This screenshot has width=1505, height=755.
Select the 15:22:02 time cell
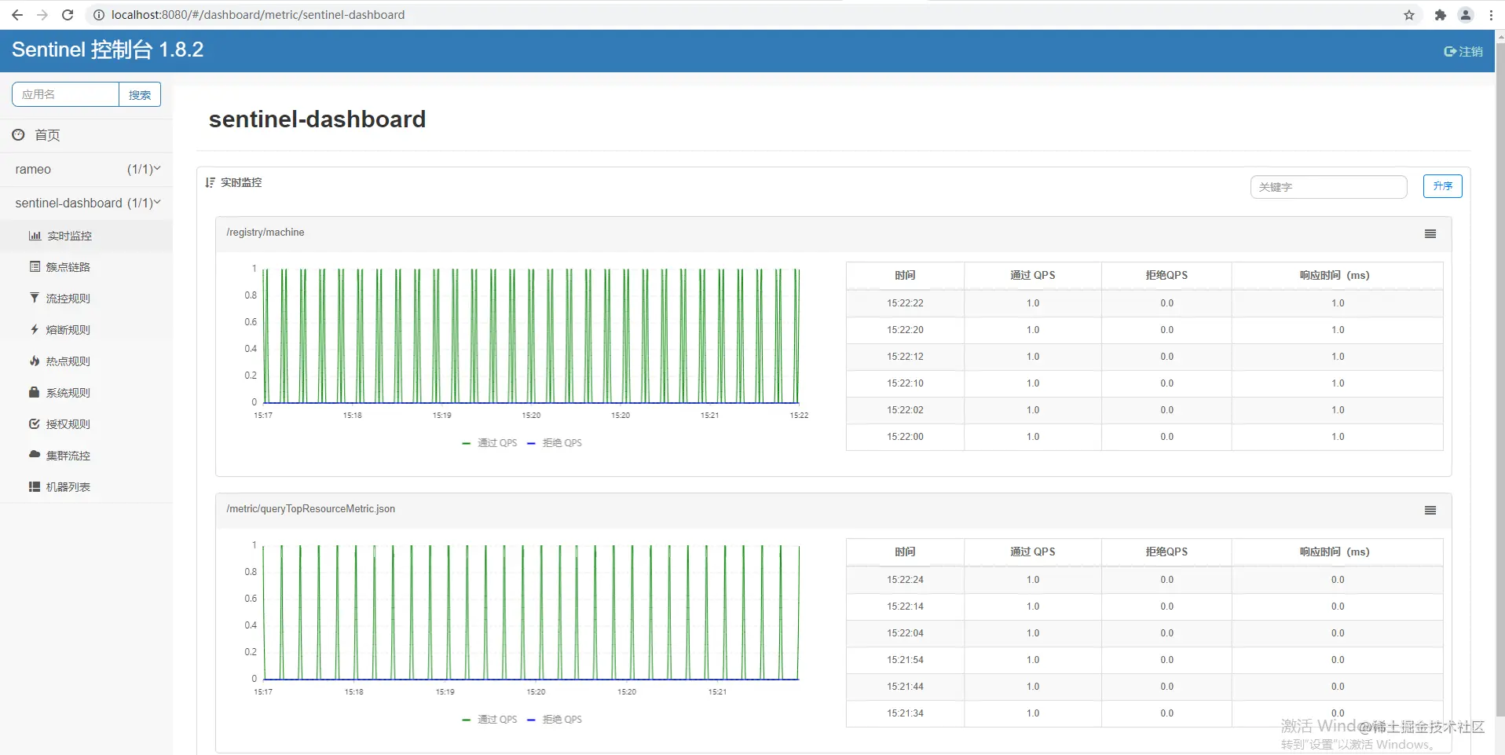(x=905, y=410)
